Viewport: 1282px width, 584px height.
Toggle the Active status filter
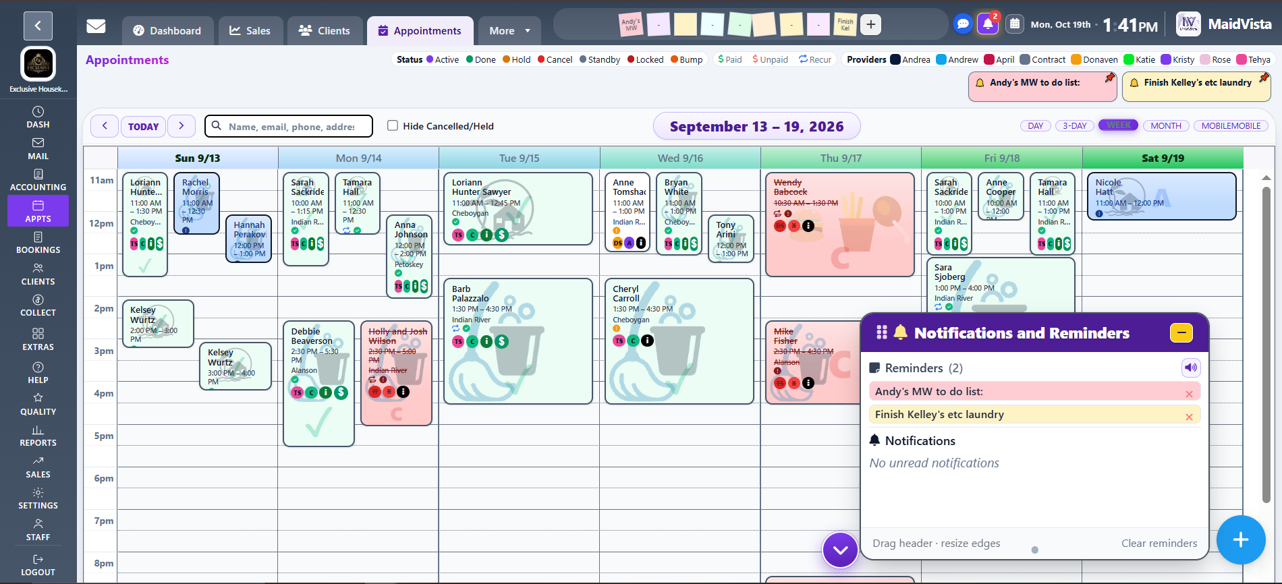(x=443, y=59)
